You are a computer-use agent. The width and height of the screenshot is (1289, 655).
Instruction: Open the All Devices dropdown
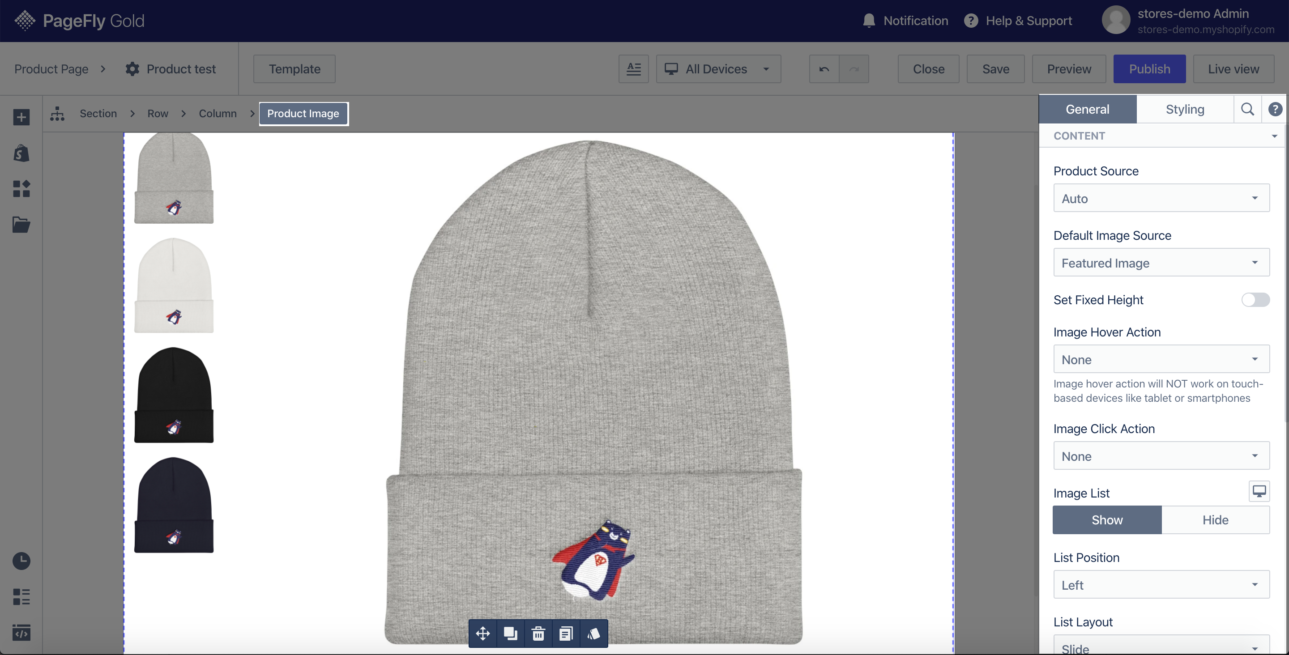pos(718,69)
